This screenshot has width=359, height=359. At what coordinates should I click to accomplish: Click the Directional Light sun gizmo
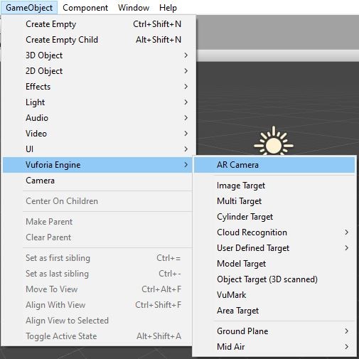[x=274, y=141]
